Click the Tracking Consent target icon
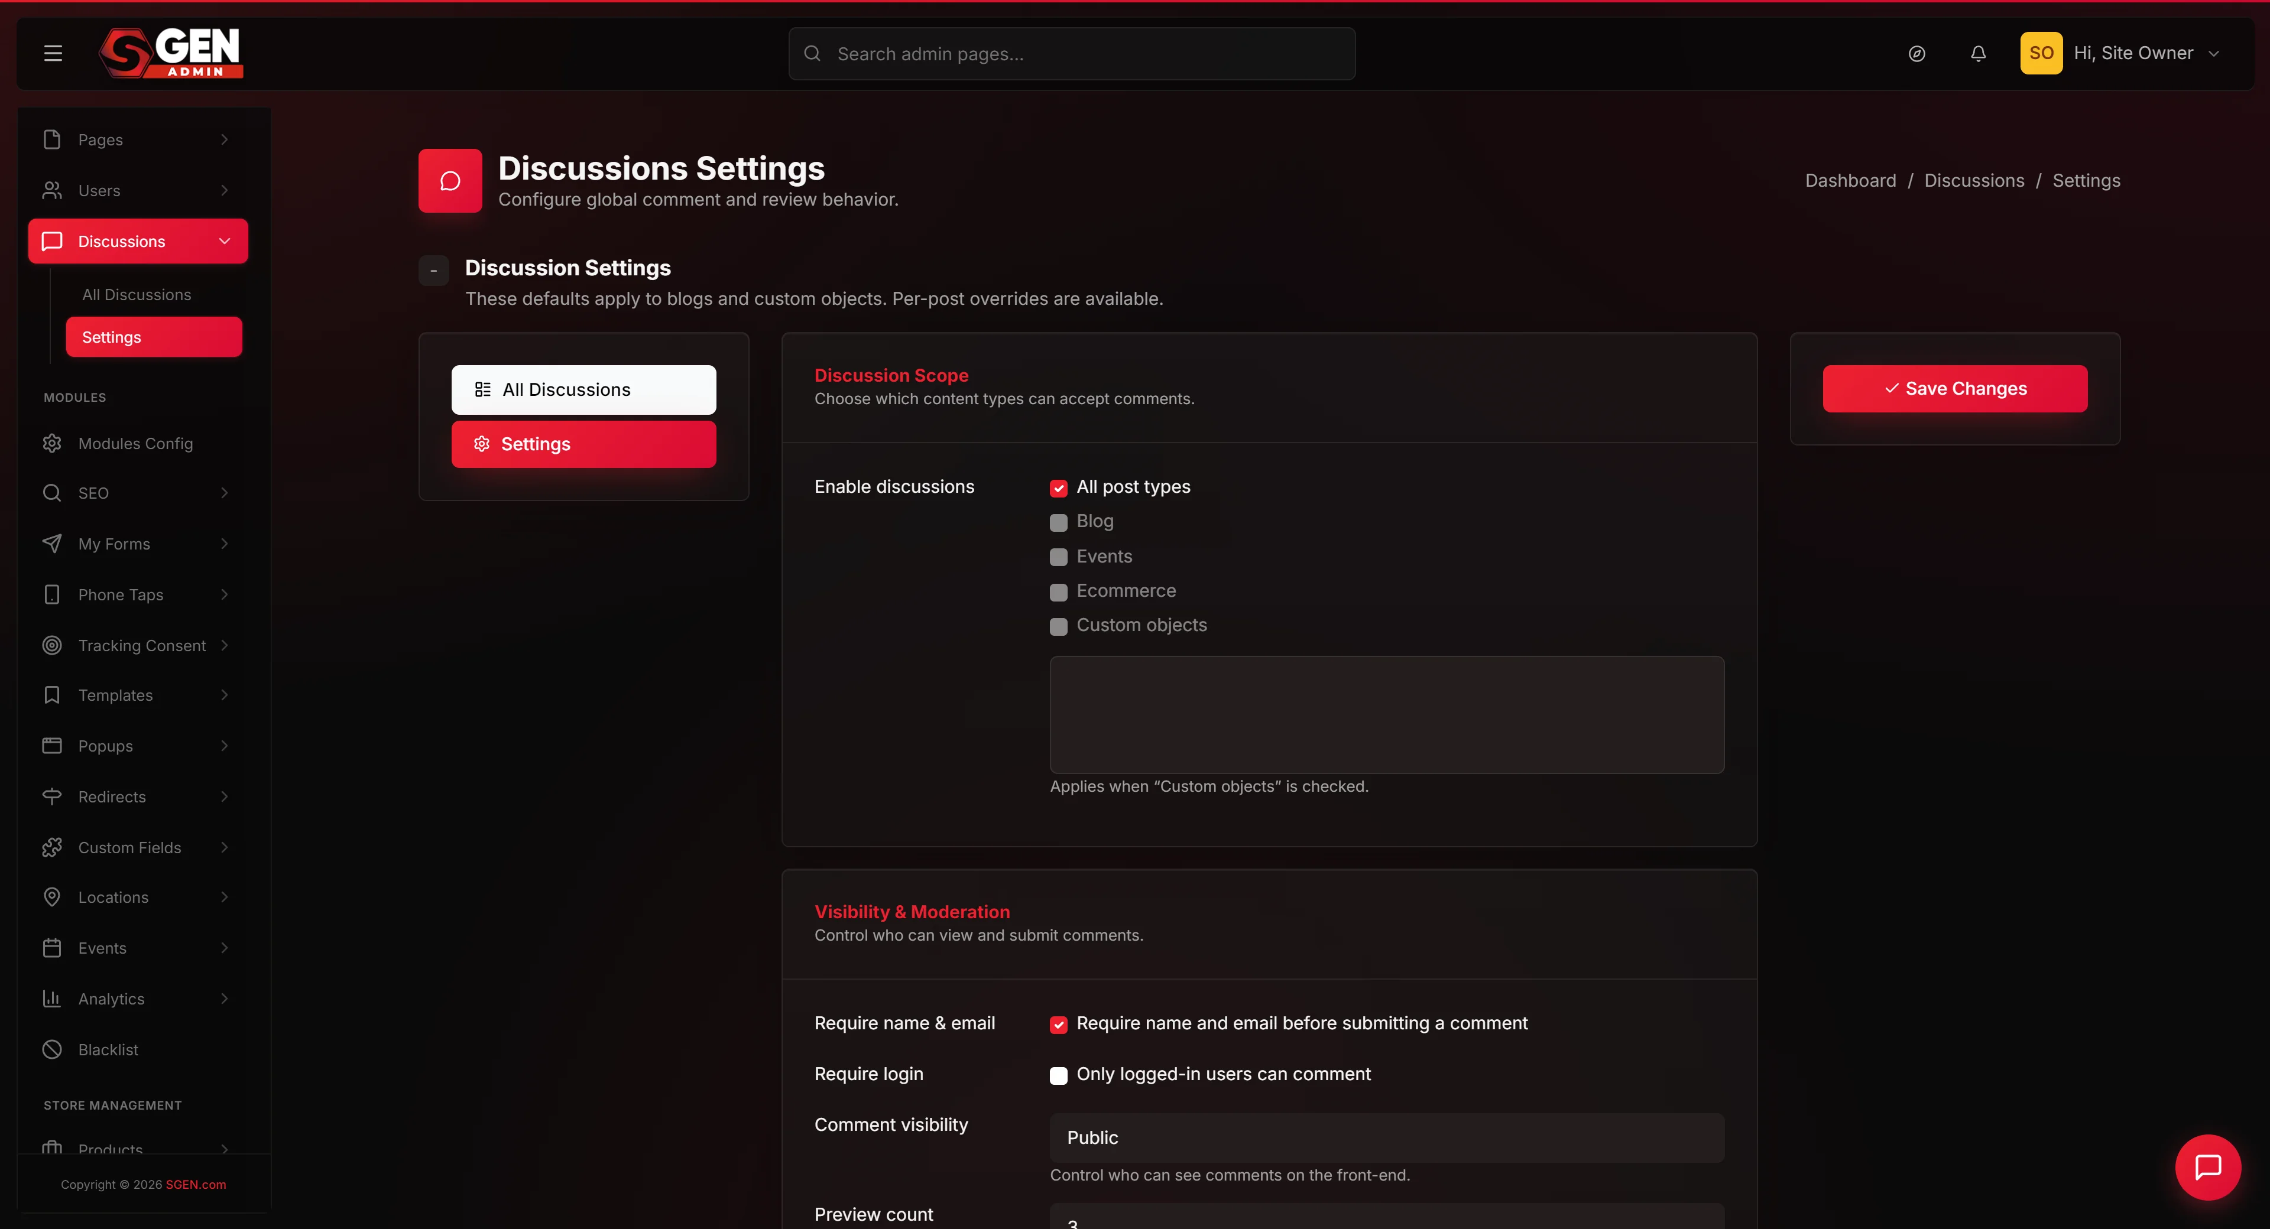The width and height of the screenshot is (2270, 1229). 52,645
